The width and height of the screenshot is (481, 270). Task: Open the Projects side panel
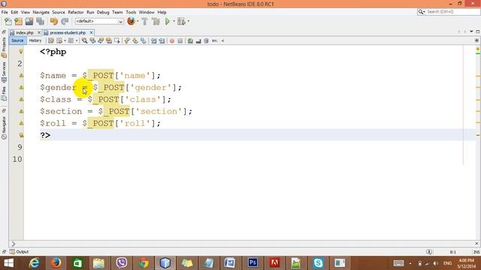4,47
